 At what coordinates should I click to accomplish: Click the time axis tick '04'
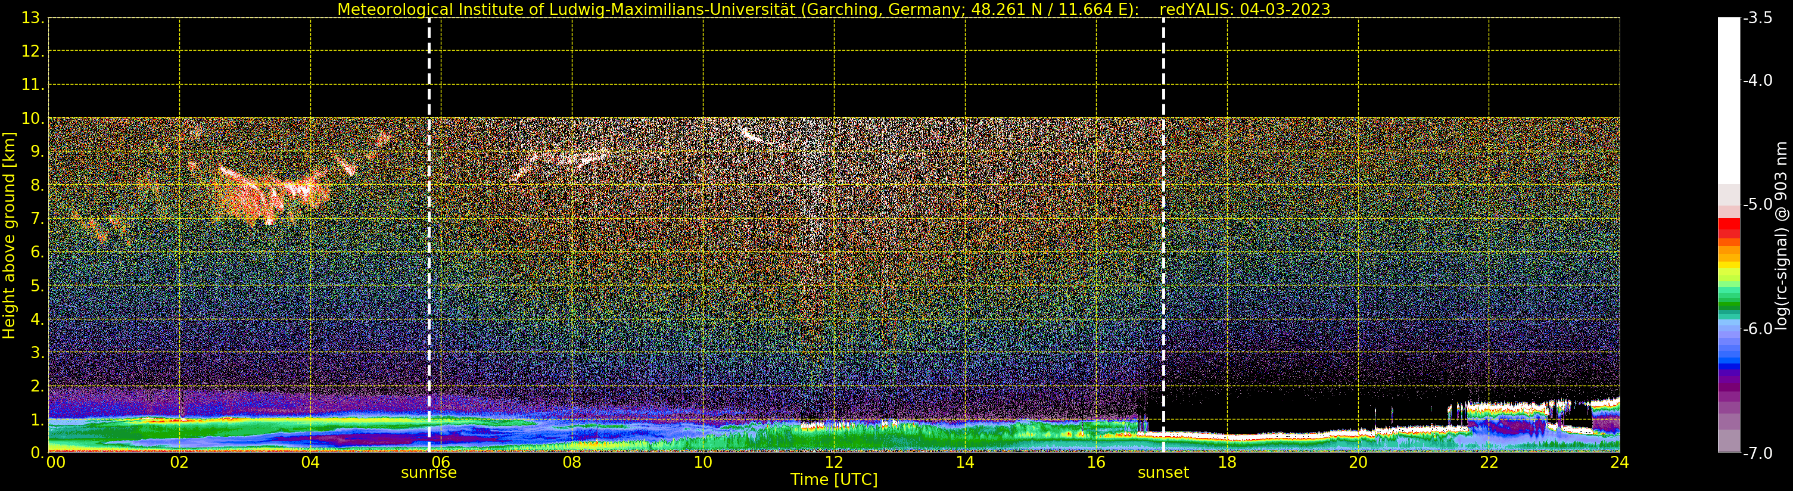tap(310, 462)
